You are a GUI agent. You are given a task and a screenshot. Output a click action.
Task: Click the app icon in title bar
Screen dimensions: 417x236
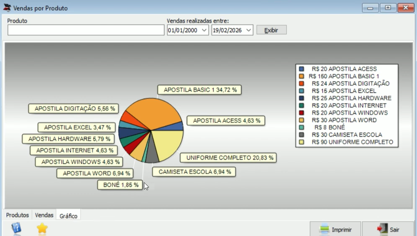(x=7, y=8)
